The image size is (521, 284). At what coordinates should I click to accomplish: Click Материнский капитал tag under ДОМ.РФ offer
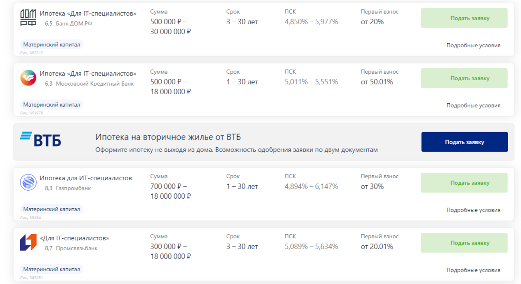tap(52, 44)
